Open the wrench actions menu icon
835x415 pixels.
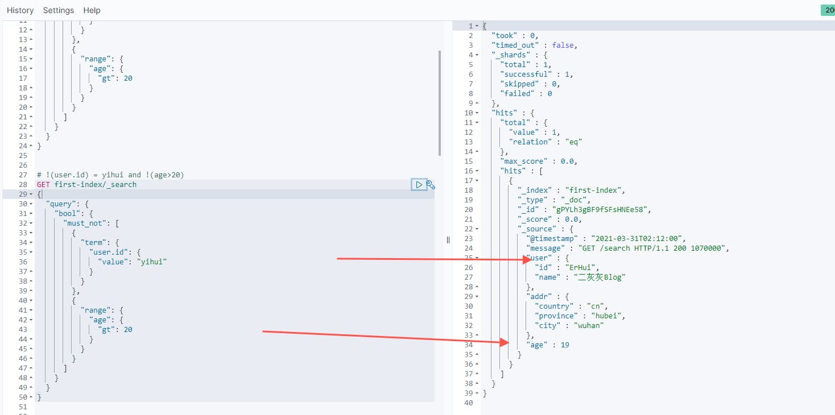[431, 185]
